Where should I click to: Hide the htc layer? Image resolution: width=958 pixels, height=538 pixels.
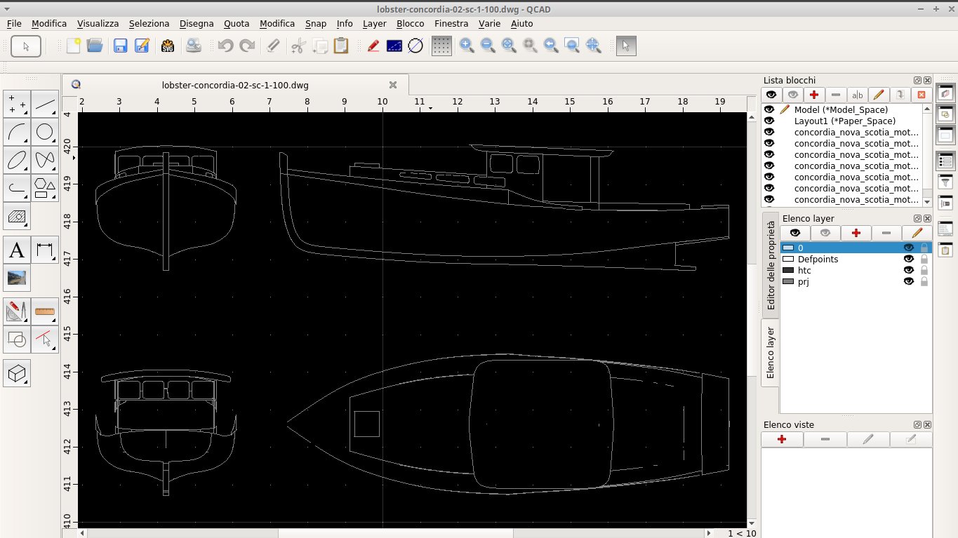[909, 270]
